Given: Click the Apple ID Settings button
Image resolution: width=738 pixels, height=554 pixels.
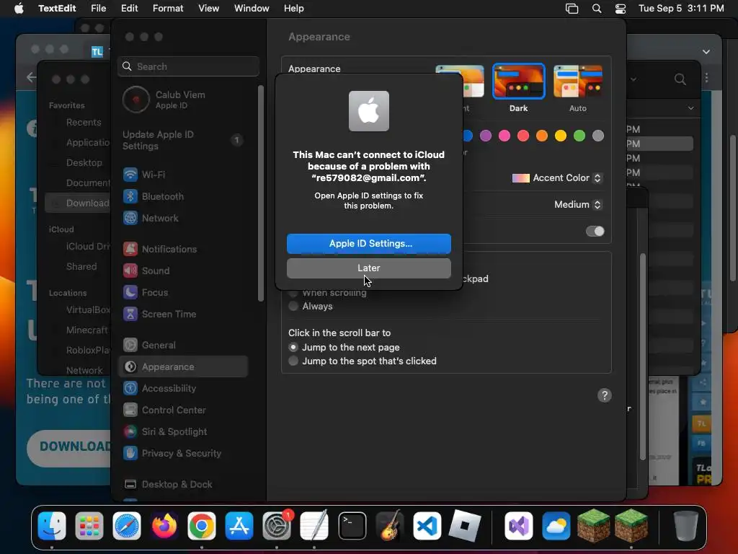Looking at the screenshot, I should (369, 244).
